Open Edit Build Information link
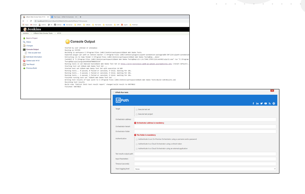305x194 pixels. 34,57
